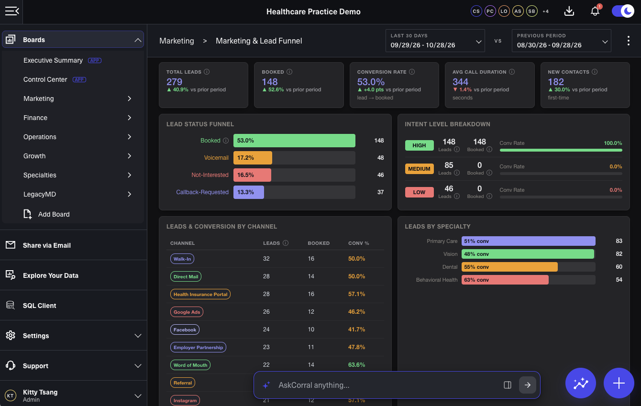Click the AI insights sparkle chart button

click(581, 383)
